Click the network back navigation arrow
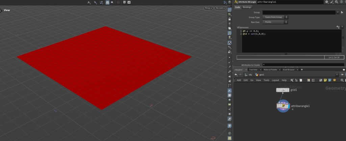 [x=236, y=75]
